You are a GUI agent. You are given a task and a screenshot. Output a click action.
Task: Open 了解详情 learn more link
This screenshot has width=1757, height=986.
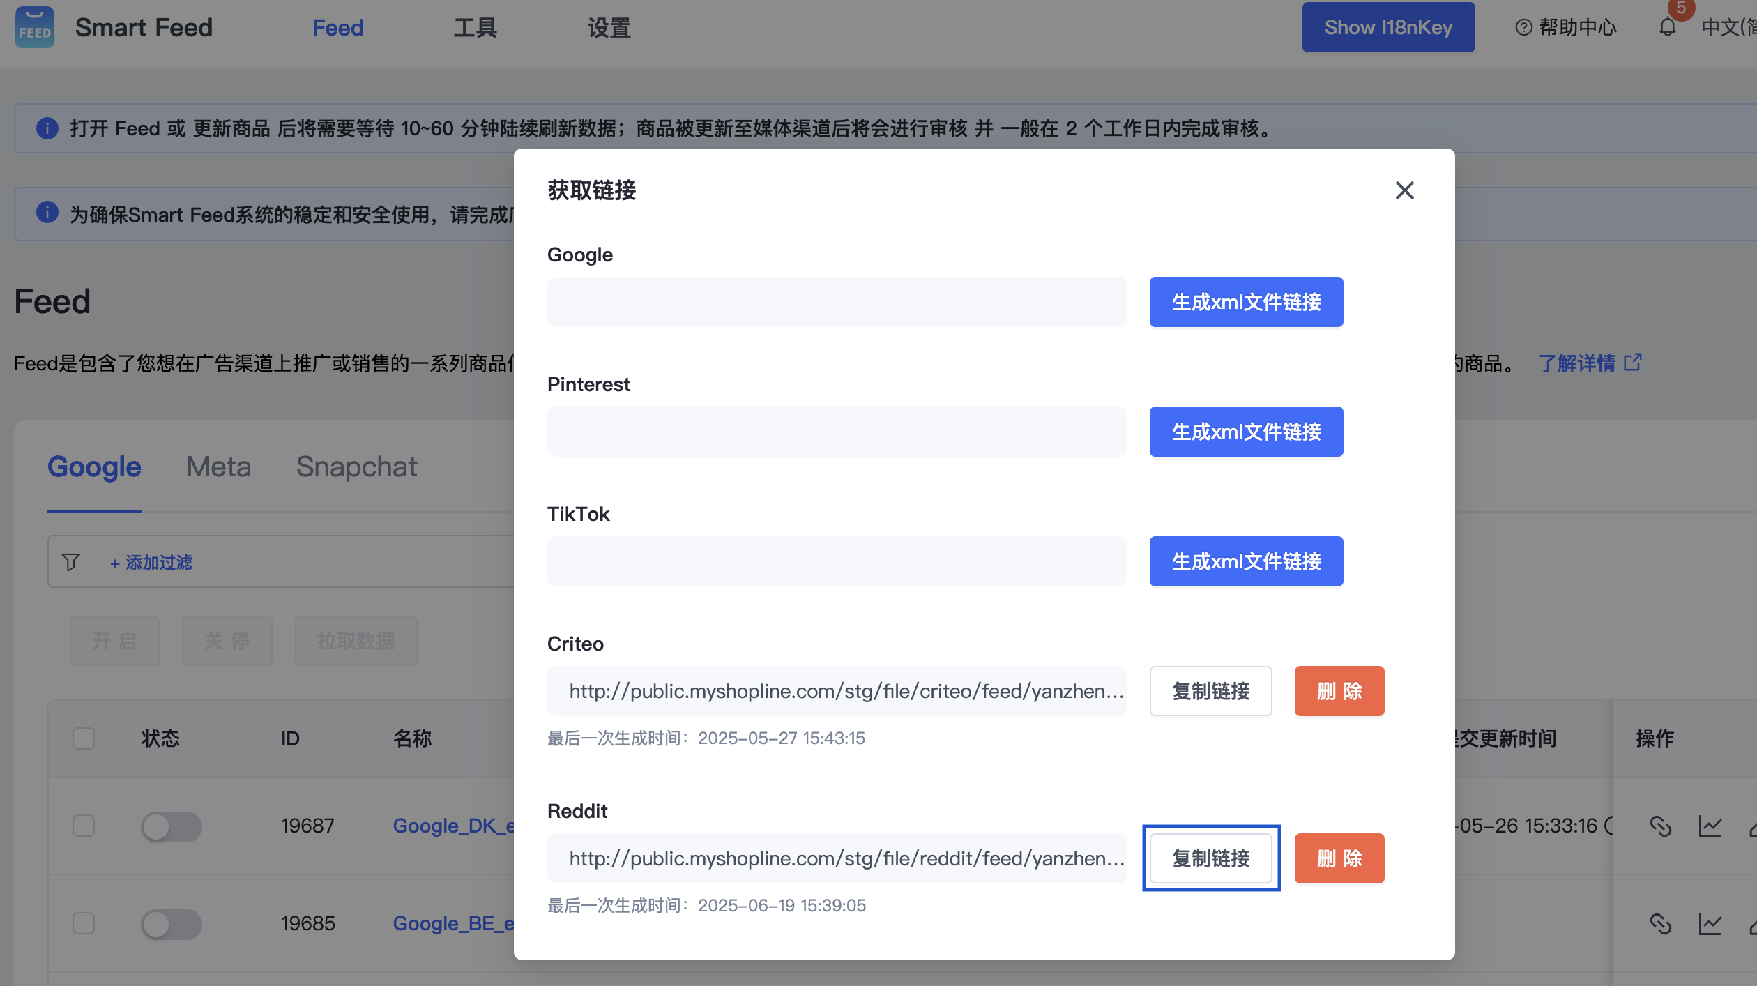tap(1590, 363)
